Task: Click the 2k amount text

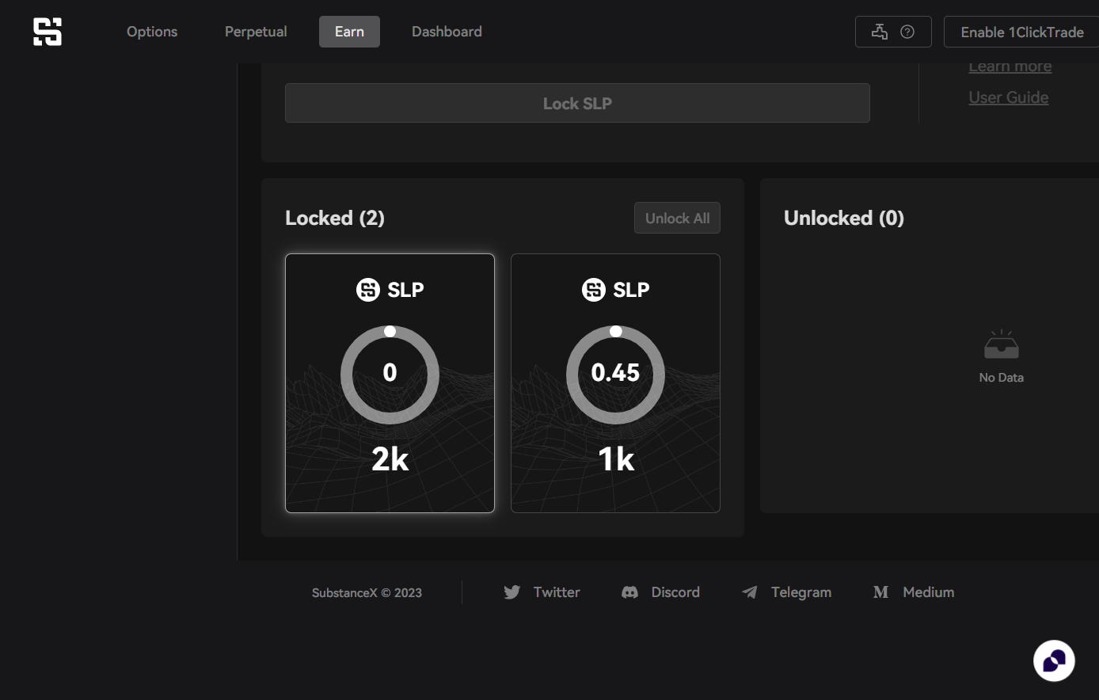Action: [390, 459]
